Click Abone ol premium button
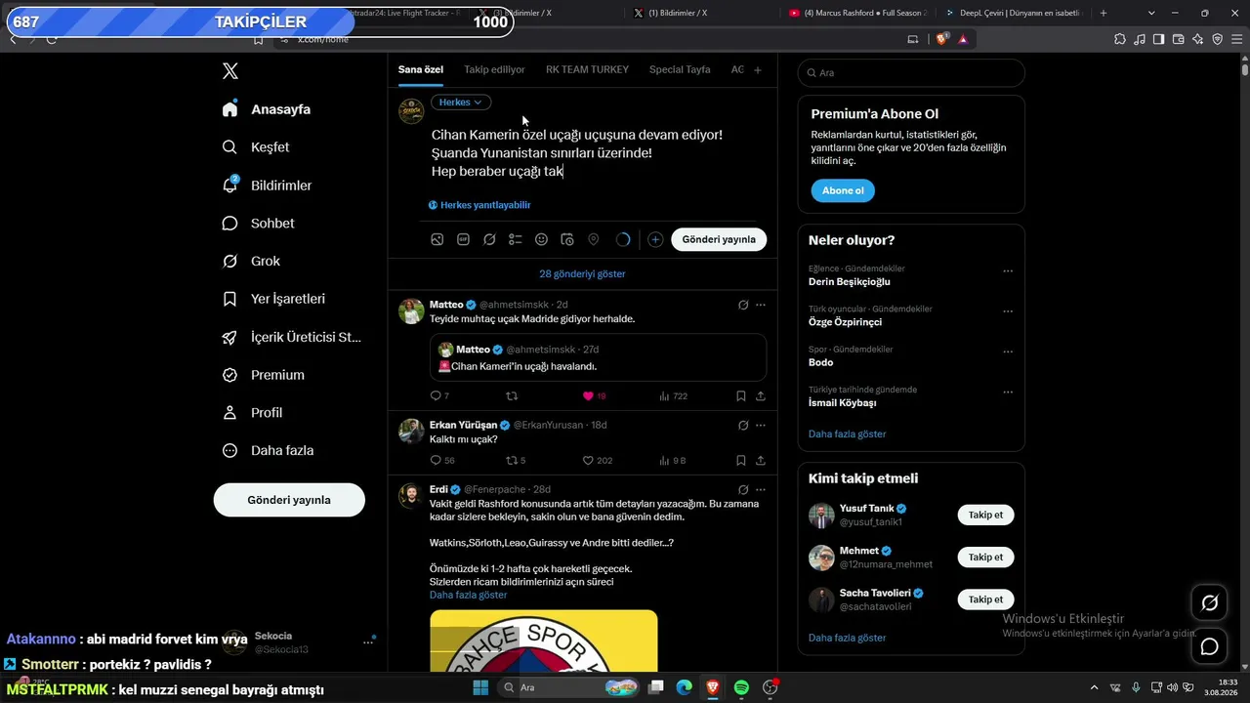The image size is (1250, 703). [x=843, y=190]
